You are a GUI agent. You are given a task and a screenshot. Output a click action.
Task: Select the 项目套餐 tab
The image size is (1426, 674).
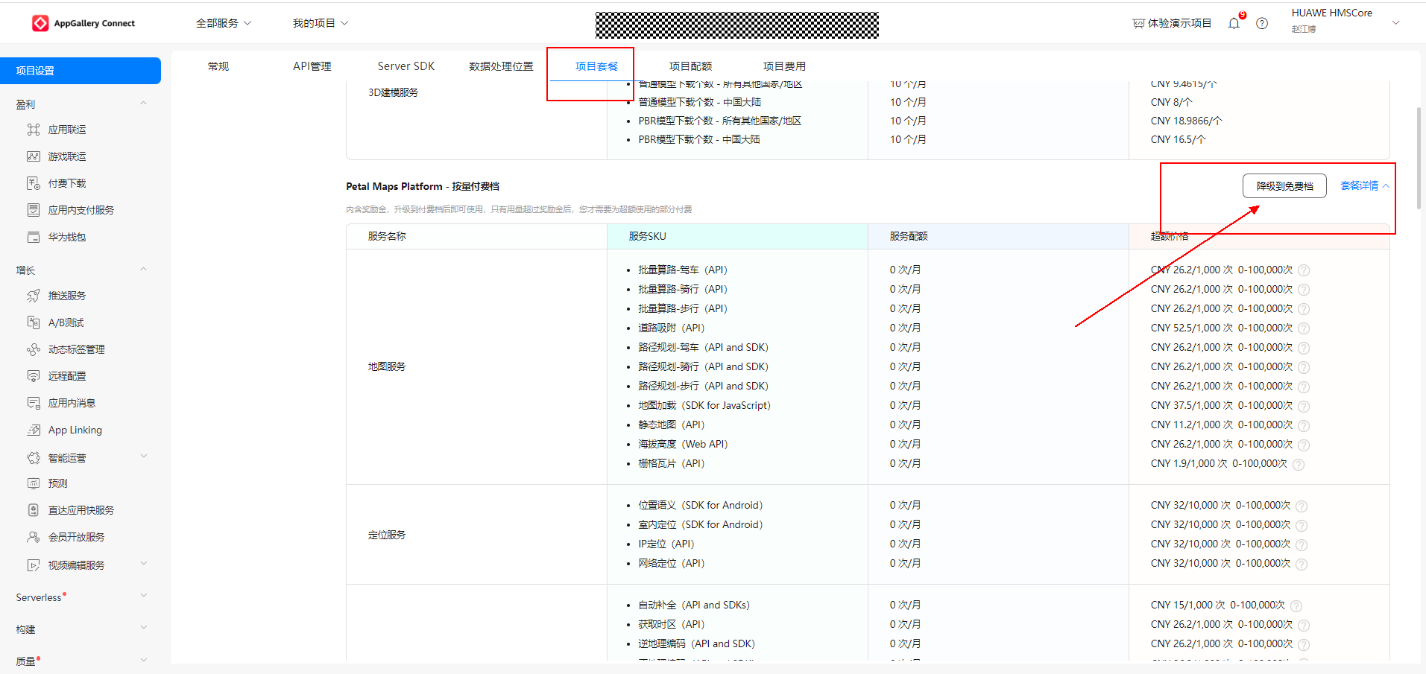tap(596, 66)
